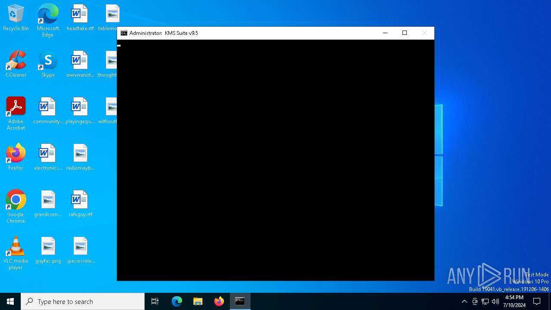Select the radiomayb... image file
The height and width of the screenshot is (310, 551).
coord(80,158)
